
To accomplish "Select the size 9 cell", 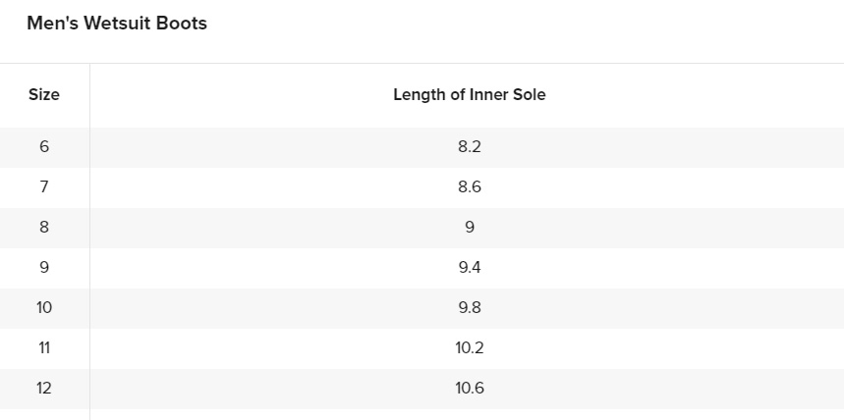I will [44, 268].
